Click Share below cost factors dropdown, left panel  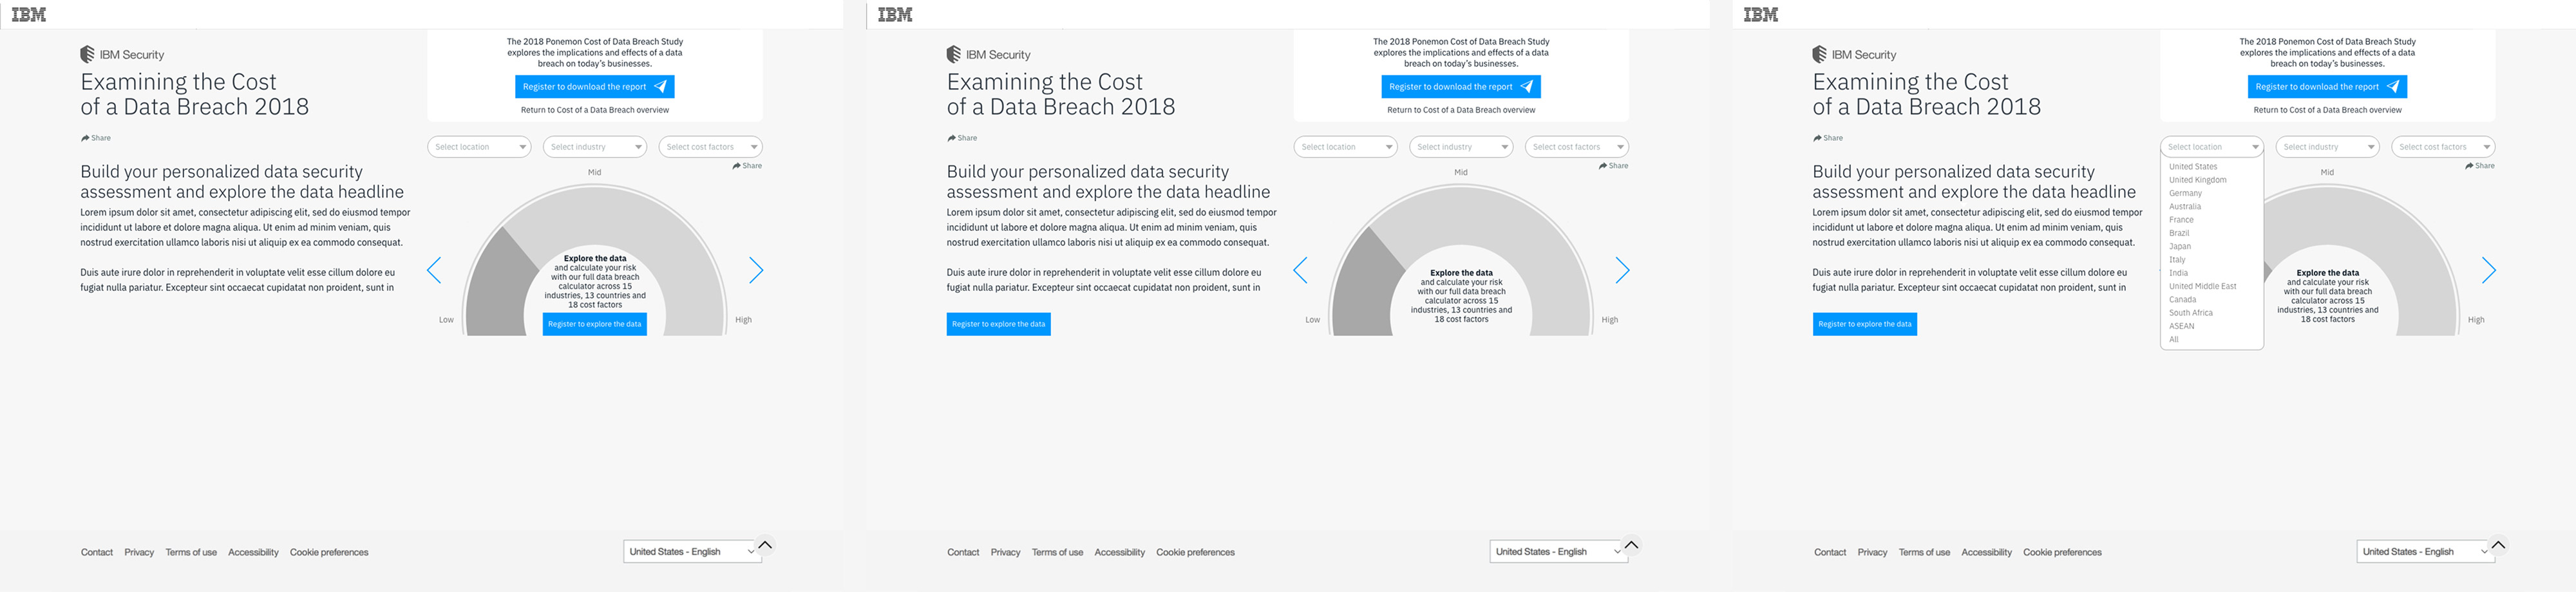(747, 166)
